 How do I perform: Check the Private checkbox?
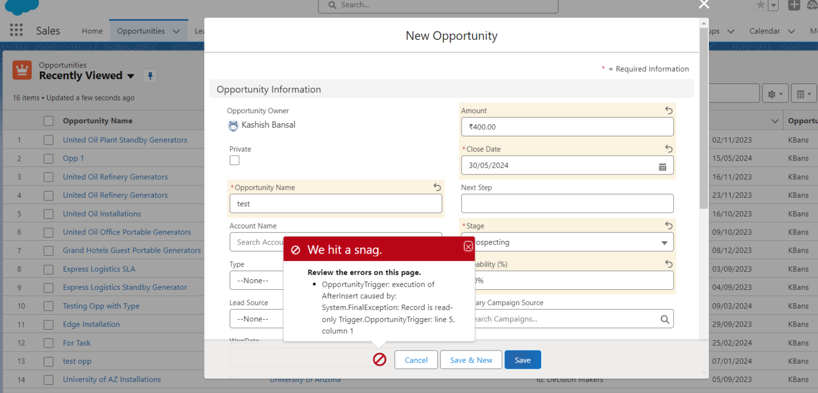click(x=234, y=160)
